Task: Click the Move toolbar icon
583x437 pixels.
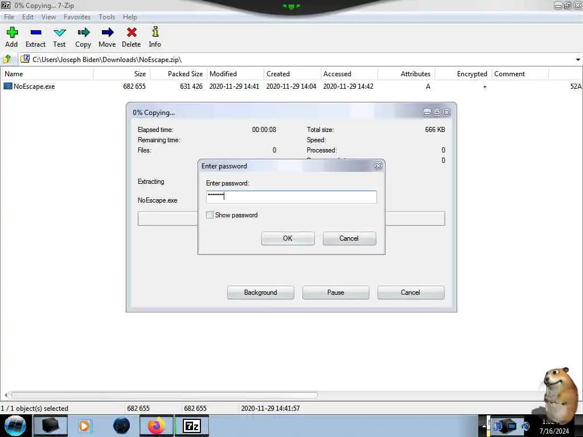Action: [x=107, y=32]
